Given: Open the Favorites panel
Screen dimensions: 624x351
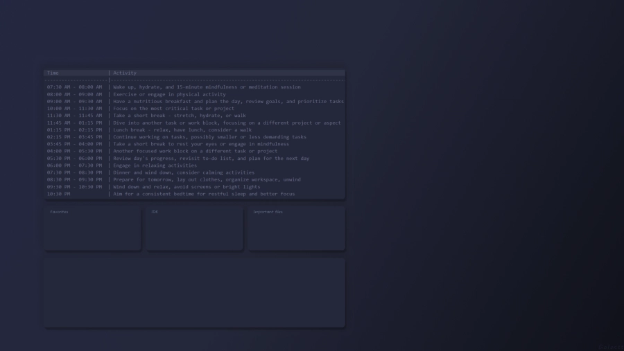Looking at the screenshot, I should (93, 228).
